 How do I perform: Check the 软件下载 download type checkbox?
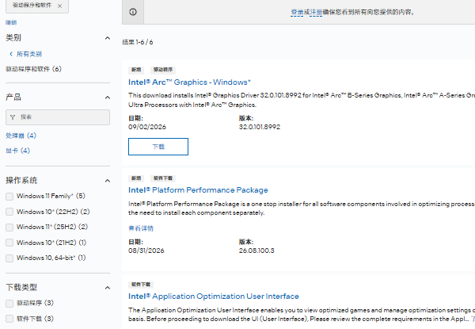(9, 319)
